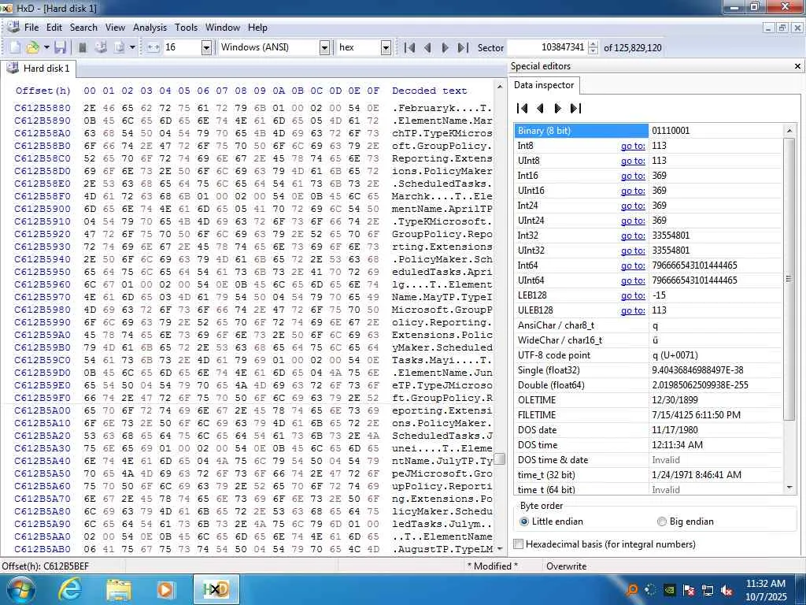Click the Overwrite mode status bar entry
The image size is (806, 605).
coord(566,566)
